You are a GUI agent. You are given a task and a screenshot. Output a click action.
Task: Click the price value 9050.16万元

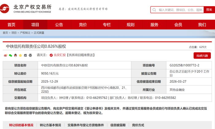[x=50, y=73]
